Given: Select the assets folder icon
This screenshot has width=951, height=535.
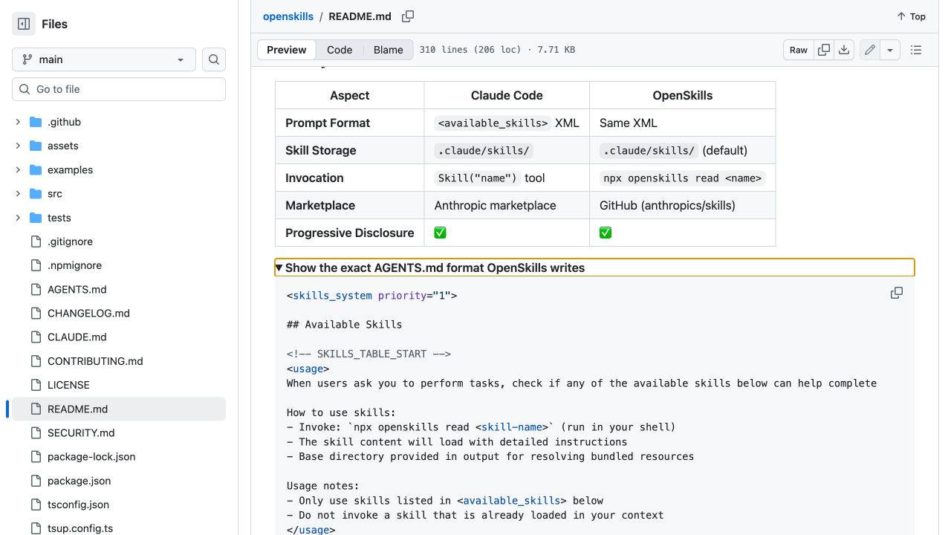Looking at the screenshot, I should pos(36,146).
